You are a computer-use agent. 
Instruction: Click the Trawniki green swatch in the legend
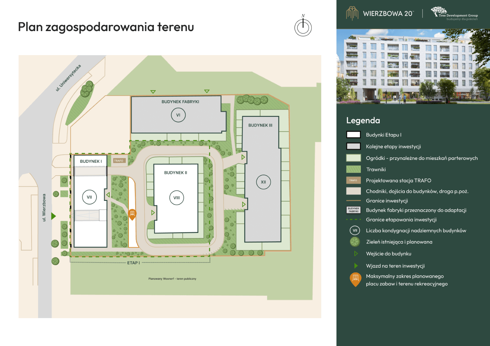353,169
